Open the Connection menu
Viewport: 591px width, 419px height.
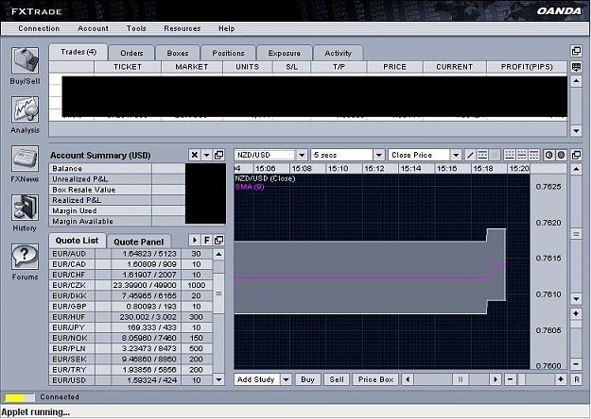[x=39, y=28]
